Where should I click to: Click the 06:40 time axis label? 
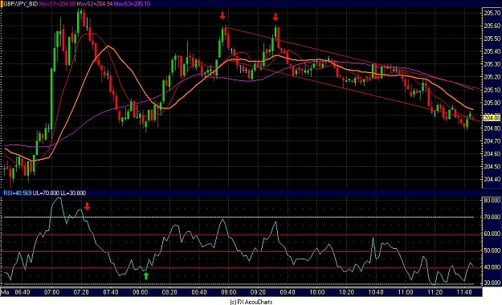pyautogui.click(x=22, y=292)
